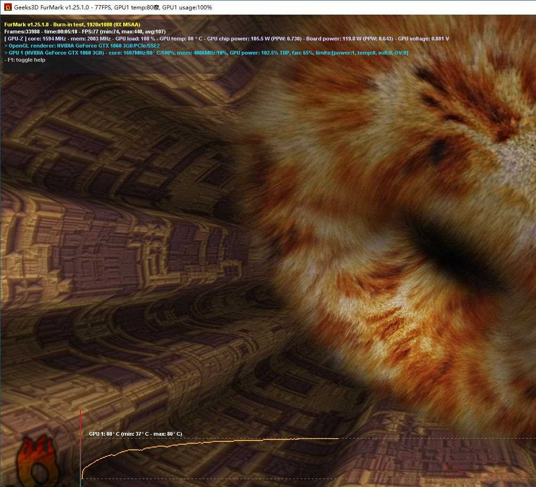Click the 'Frames:33988 - time:00:05:18' stats line
The image size is (536, 487).
pos(85,32)
